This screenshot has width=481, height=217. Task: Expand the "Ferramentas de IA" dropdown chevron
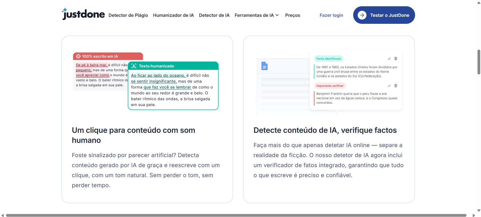tap(277, 15)
